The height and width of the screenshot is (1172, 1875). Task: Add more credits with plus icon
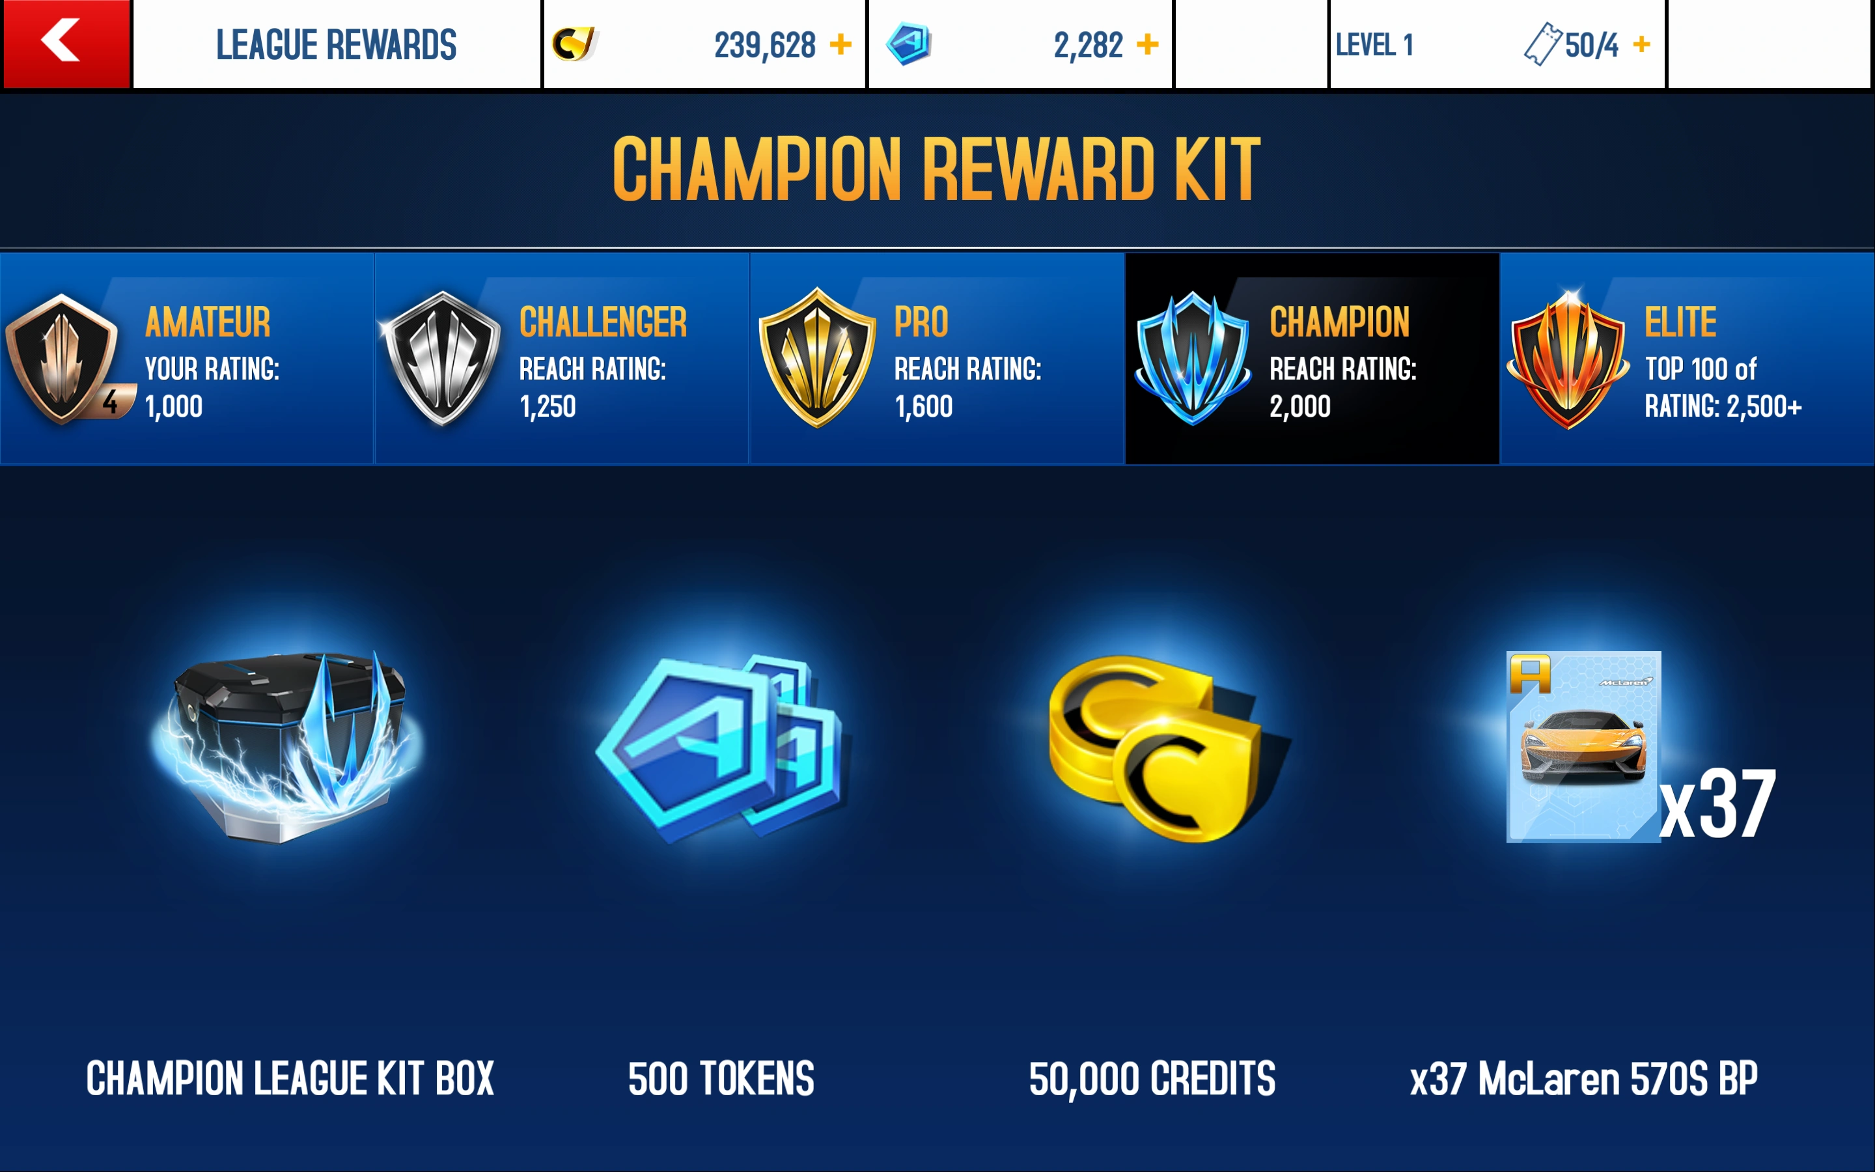pos(840,44)
